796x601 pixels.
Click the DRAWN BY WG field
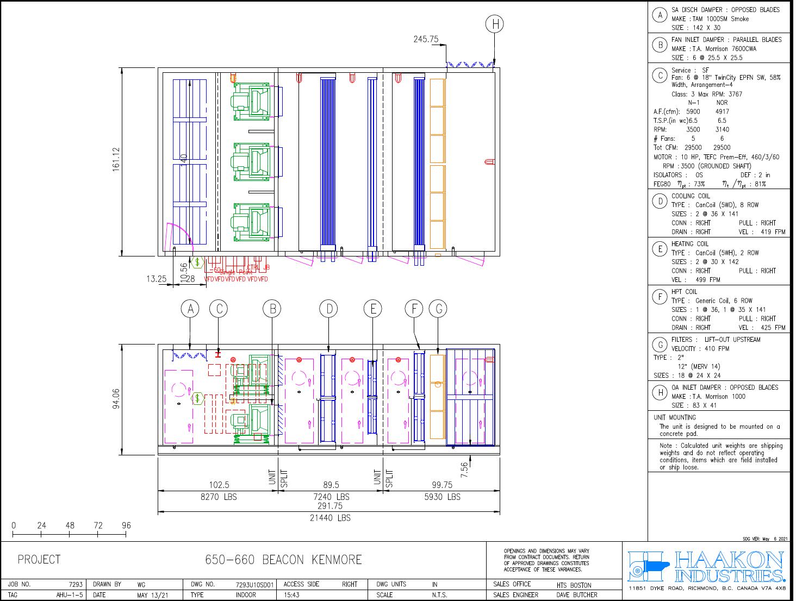point(119,585)
